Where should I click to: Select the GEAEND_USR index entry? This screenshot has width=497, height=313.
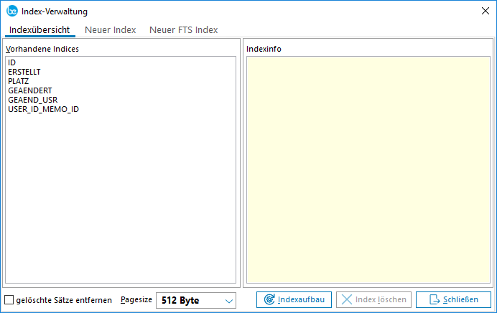click(x=32, y=101)
